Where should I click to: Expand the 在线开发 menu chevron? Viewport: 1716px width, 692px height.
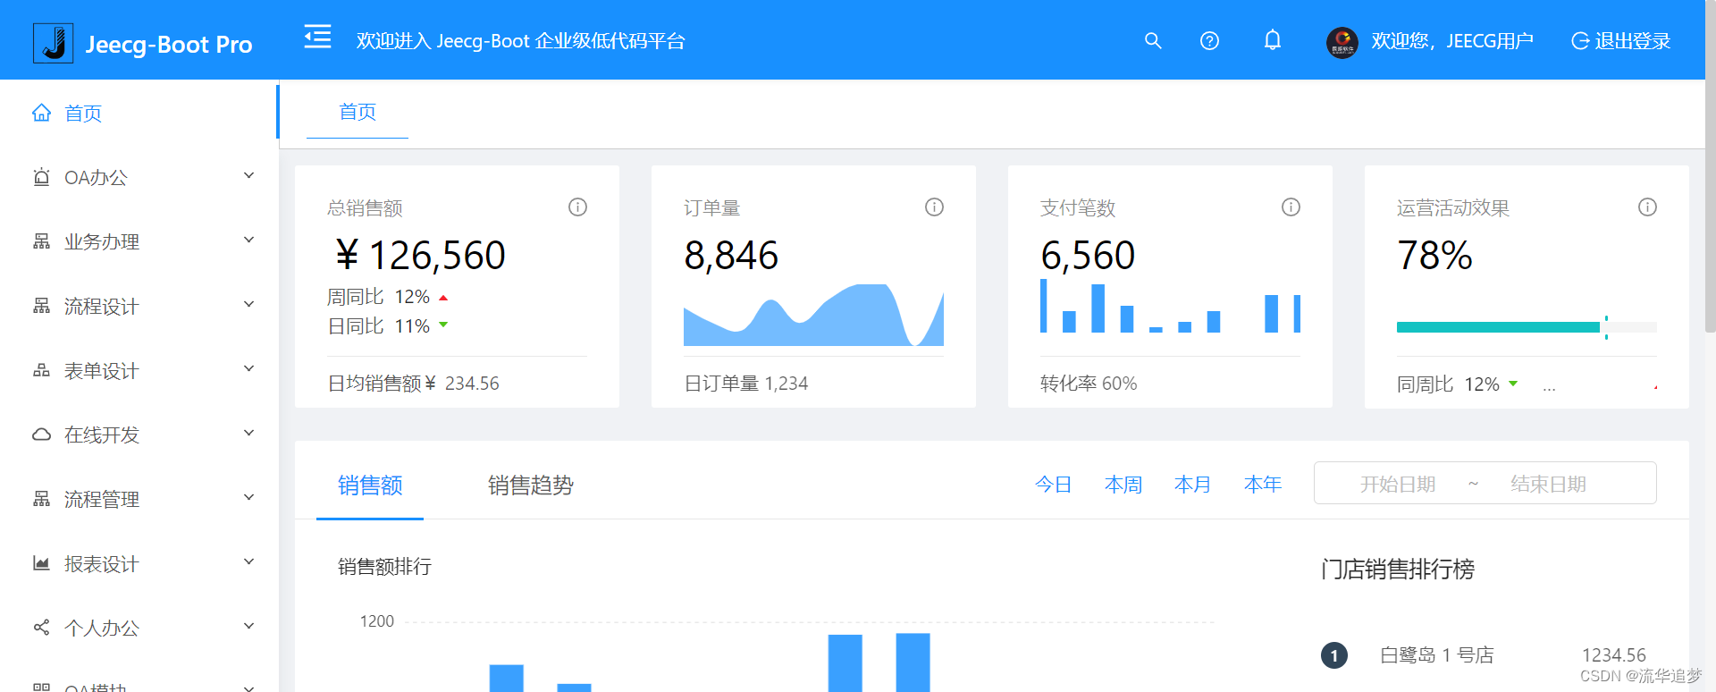point(249,434)
